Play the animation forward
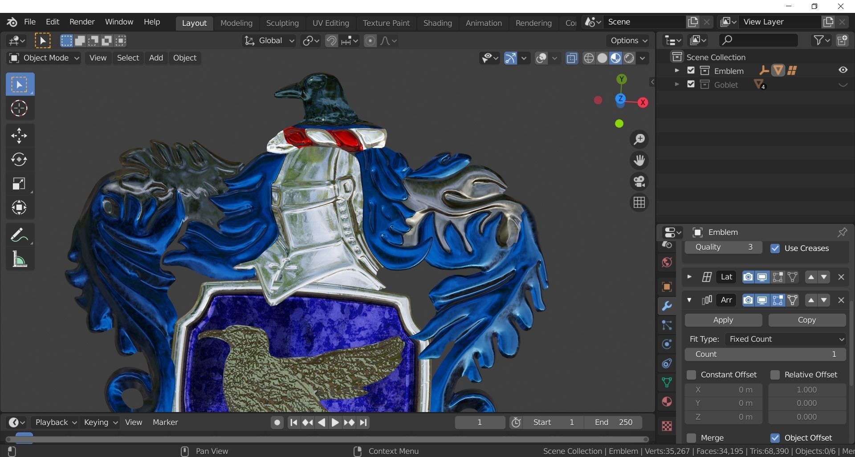Image resolution: width=855 pixels, height=457 pixels. [335, 423]
